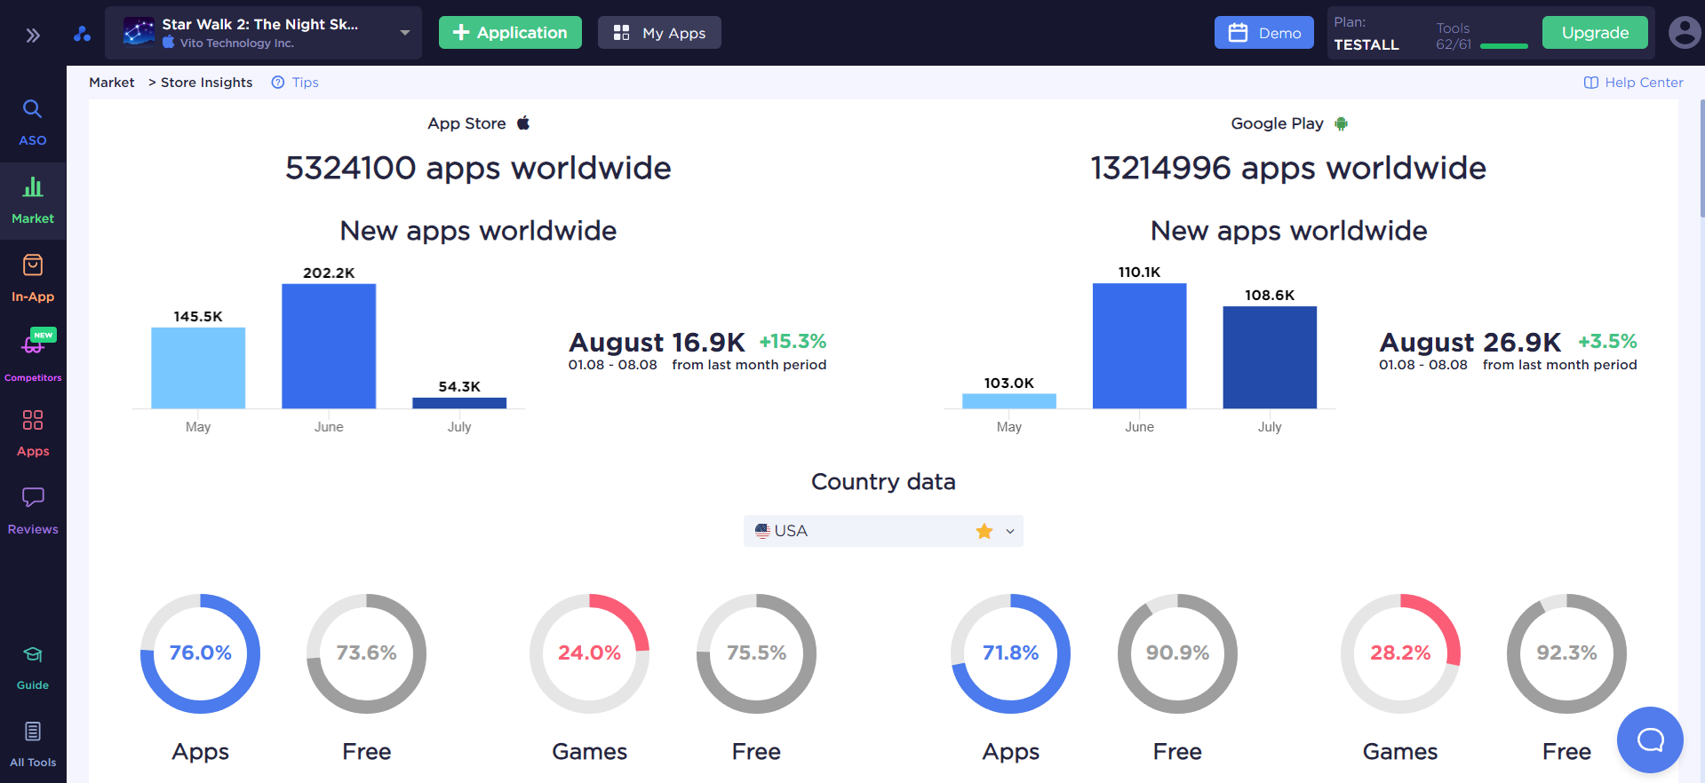Expand the USA country dropdown
This screenshot has width=1705, height=783.
1010,531
